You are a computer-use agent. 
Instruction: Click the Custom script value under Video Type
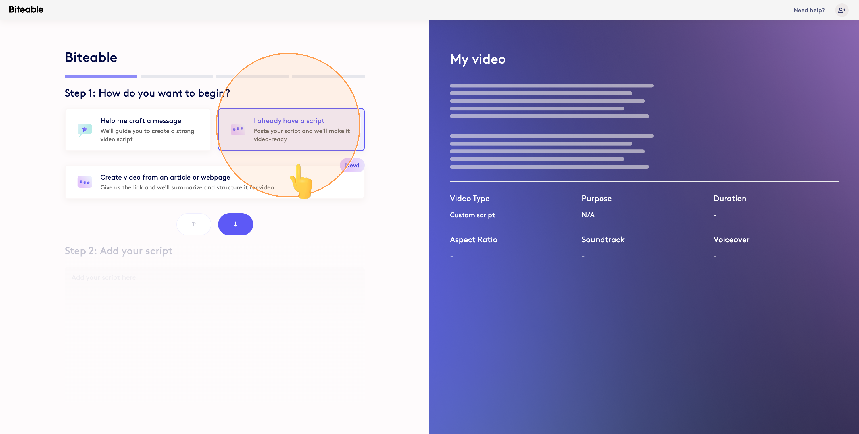(x=472, y=215)
